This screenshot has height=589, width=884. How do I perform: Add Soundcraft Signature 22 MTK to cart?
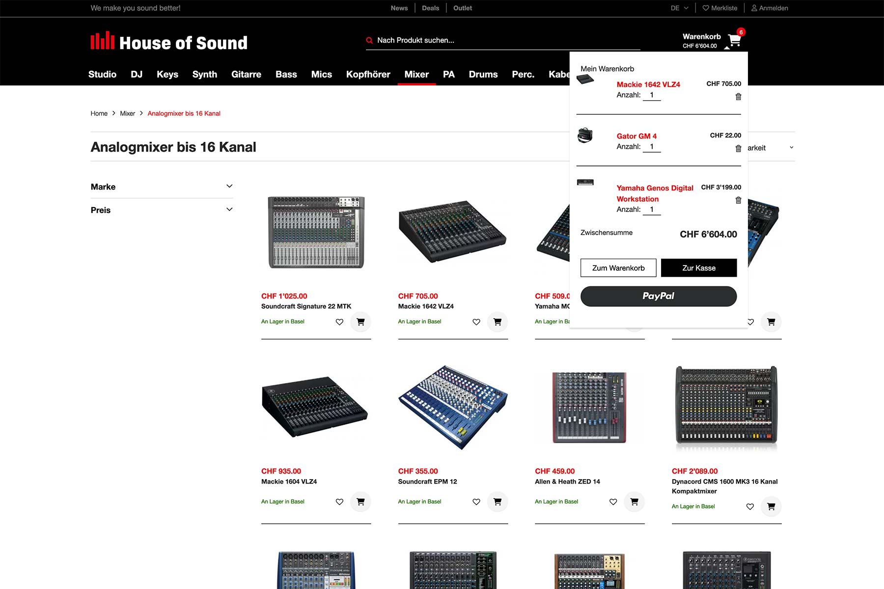(360, 322)
